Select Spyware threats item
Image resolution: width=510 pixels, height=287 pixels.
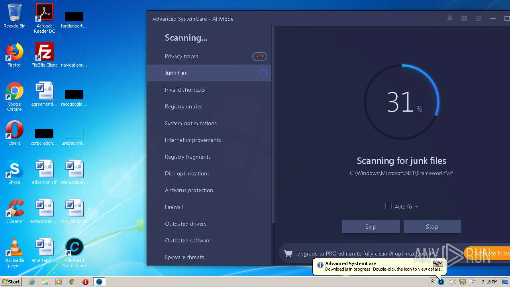point(209,257)
